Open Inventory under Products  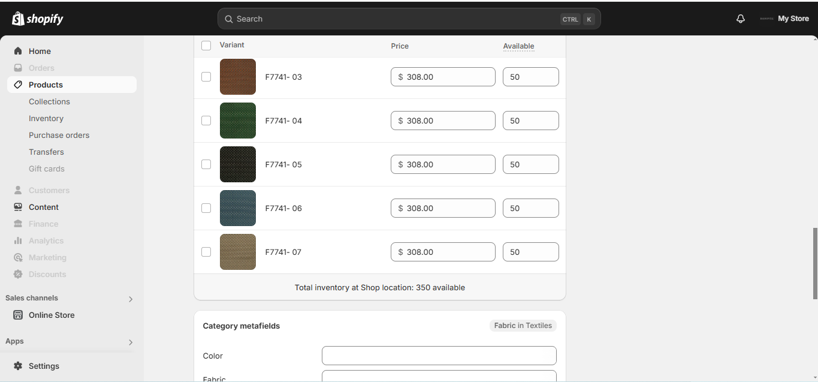point(46,118)
